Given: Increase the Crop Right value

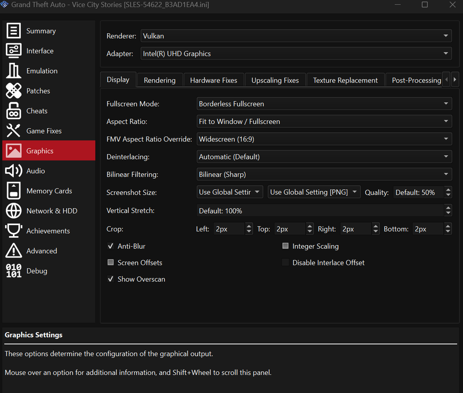Looking at the screenshot, I should tap(376, 226).
